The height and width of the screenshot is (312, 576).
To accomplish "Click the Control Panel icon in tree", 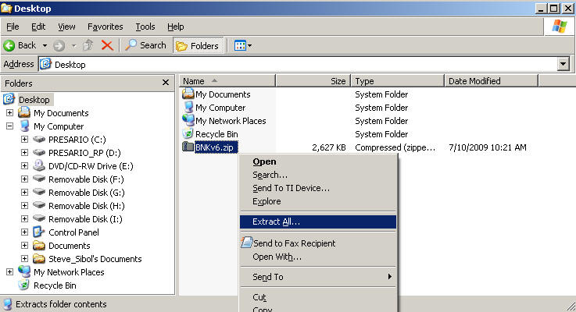I will click(39, 232).
